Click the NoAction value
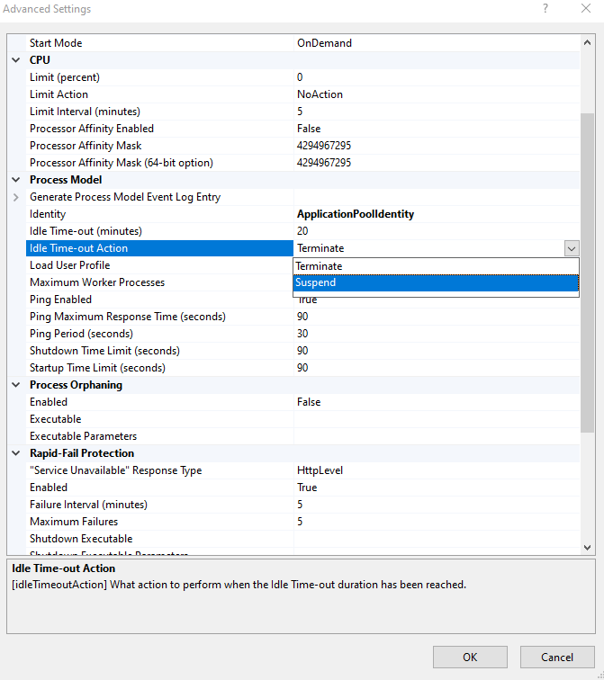Screen dimensions: 604x680 pyautogui.click(x=320, y=94)
